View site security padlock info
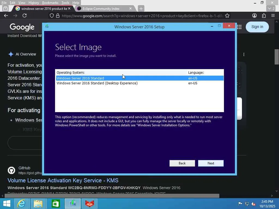The image size is (279, 209). (58, 16)
